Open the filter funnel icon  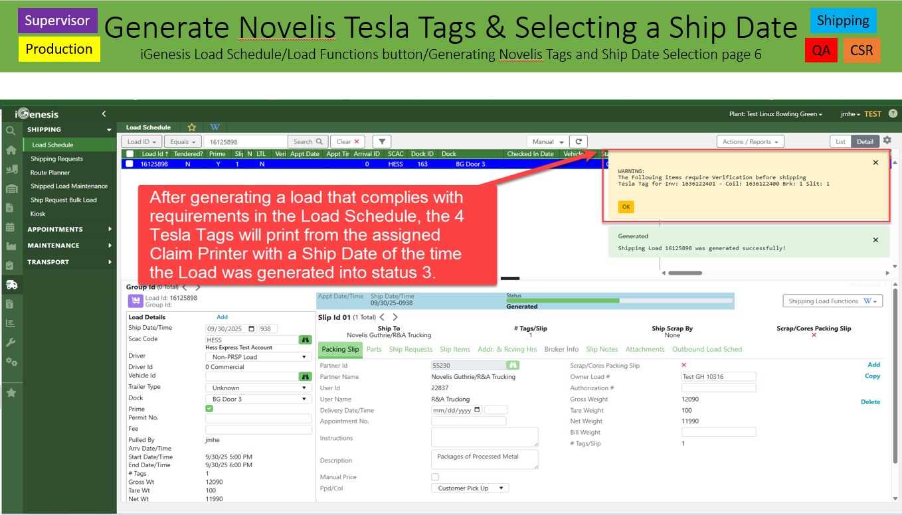[x=382, y=141]
